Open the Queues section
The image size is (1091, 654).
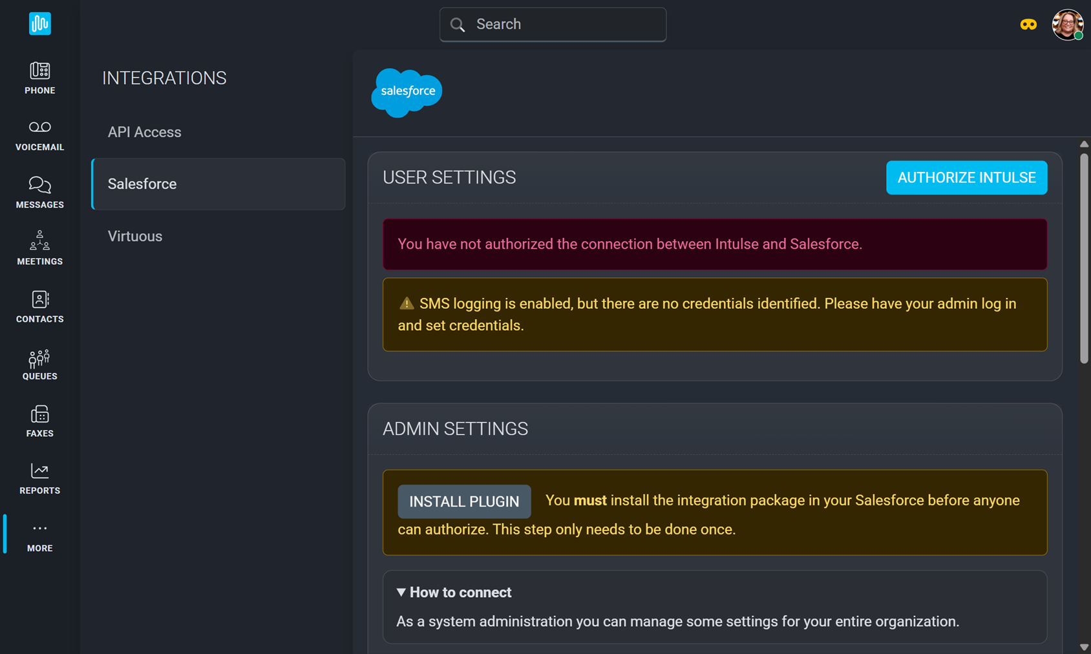[39, 364]
